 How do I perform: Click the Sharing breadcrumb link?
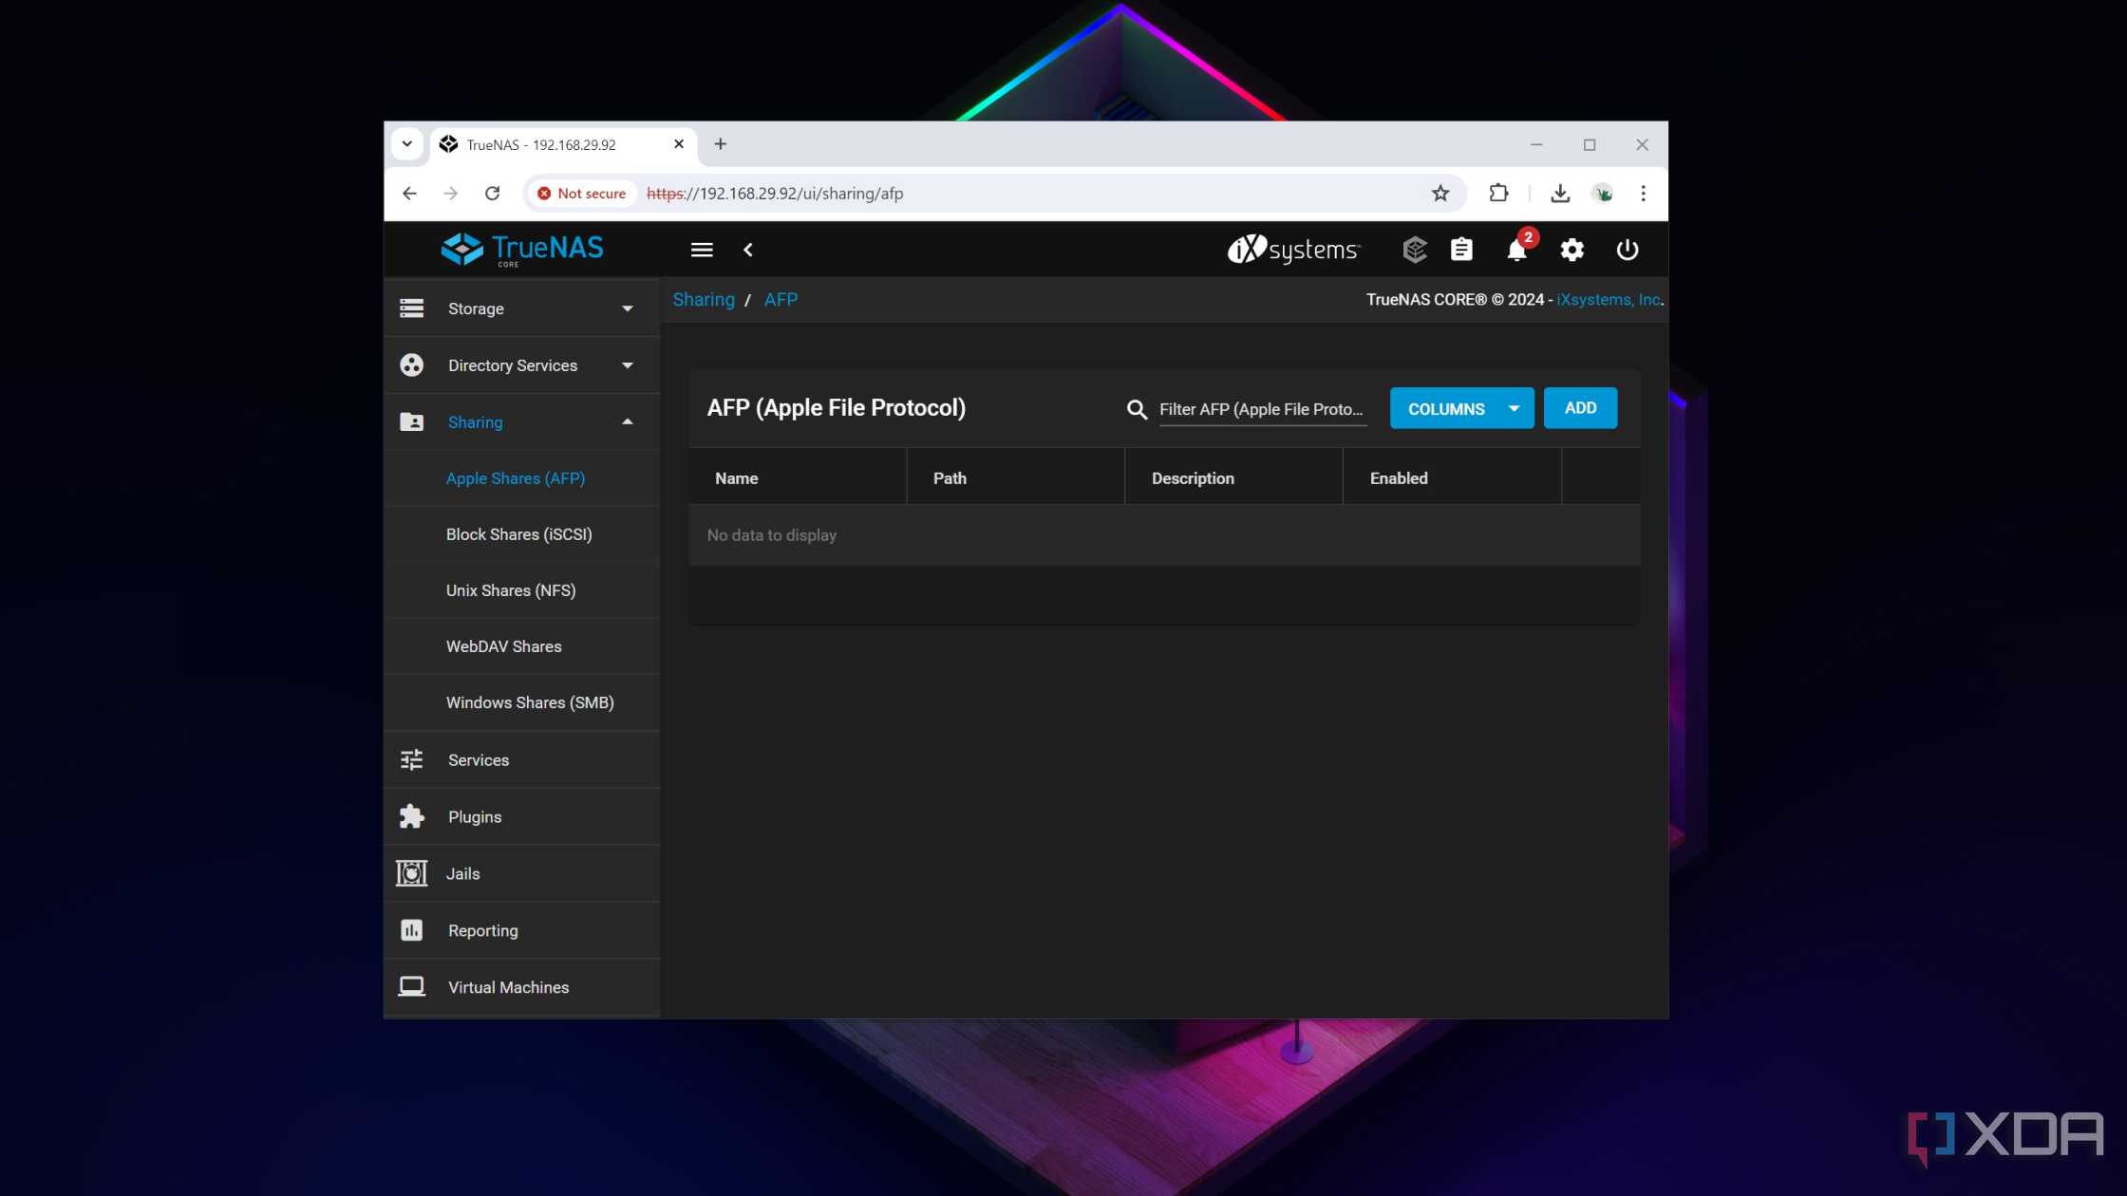click(704, 300)
